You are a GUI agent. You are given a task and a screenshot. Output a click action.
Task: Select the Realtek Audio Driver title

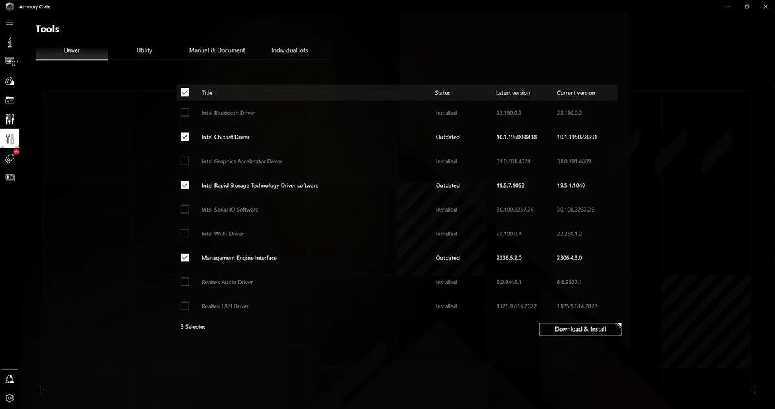[227, 282]
